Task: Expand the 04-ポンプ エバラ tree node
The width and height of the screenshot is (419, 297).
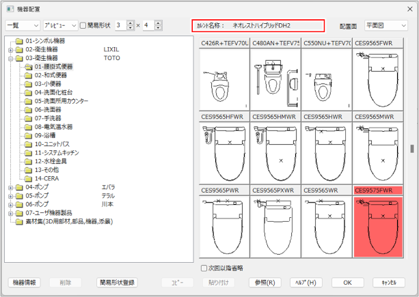Action: coord(10,187)
